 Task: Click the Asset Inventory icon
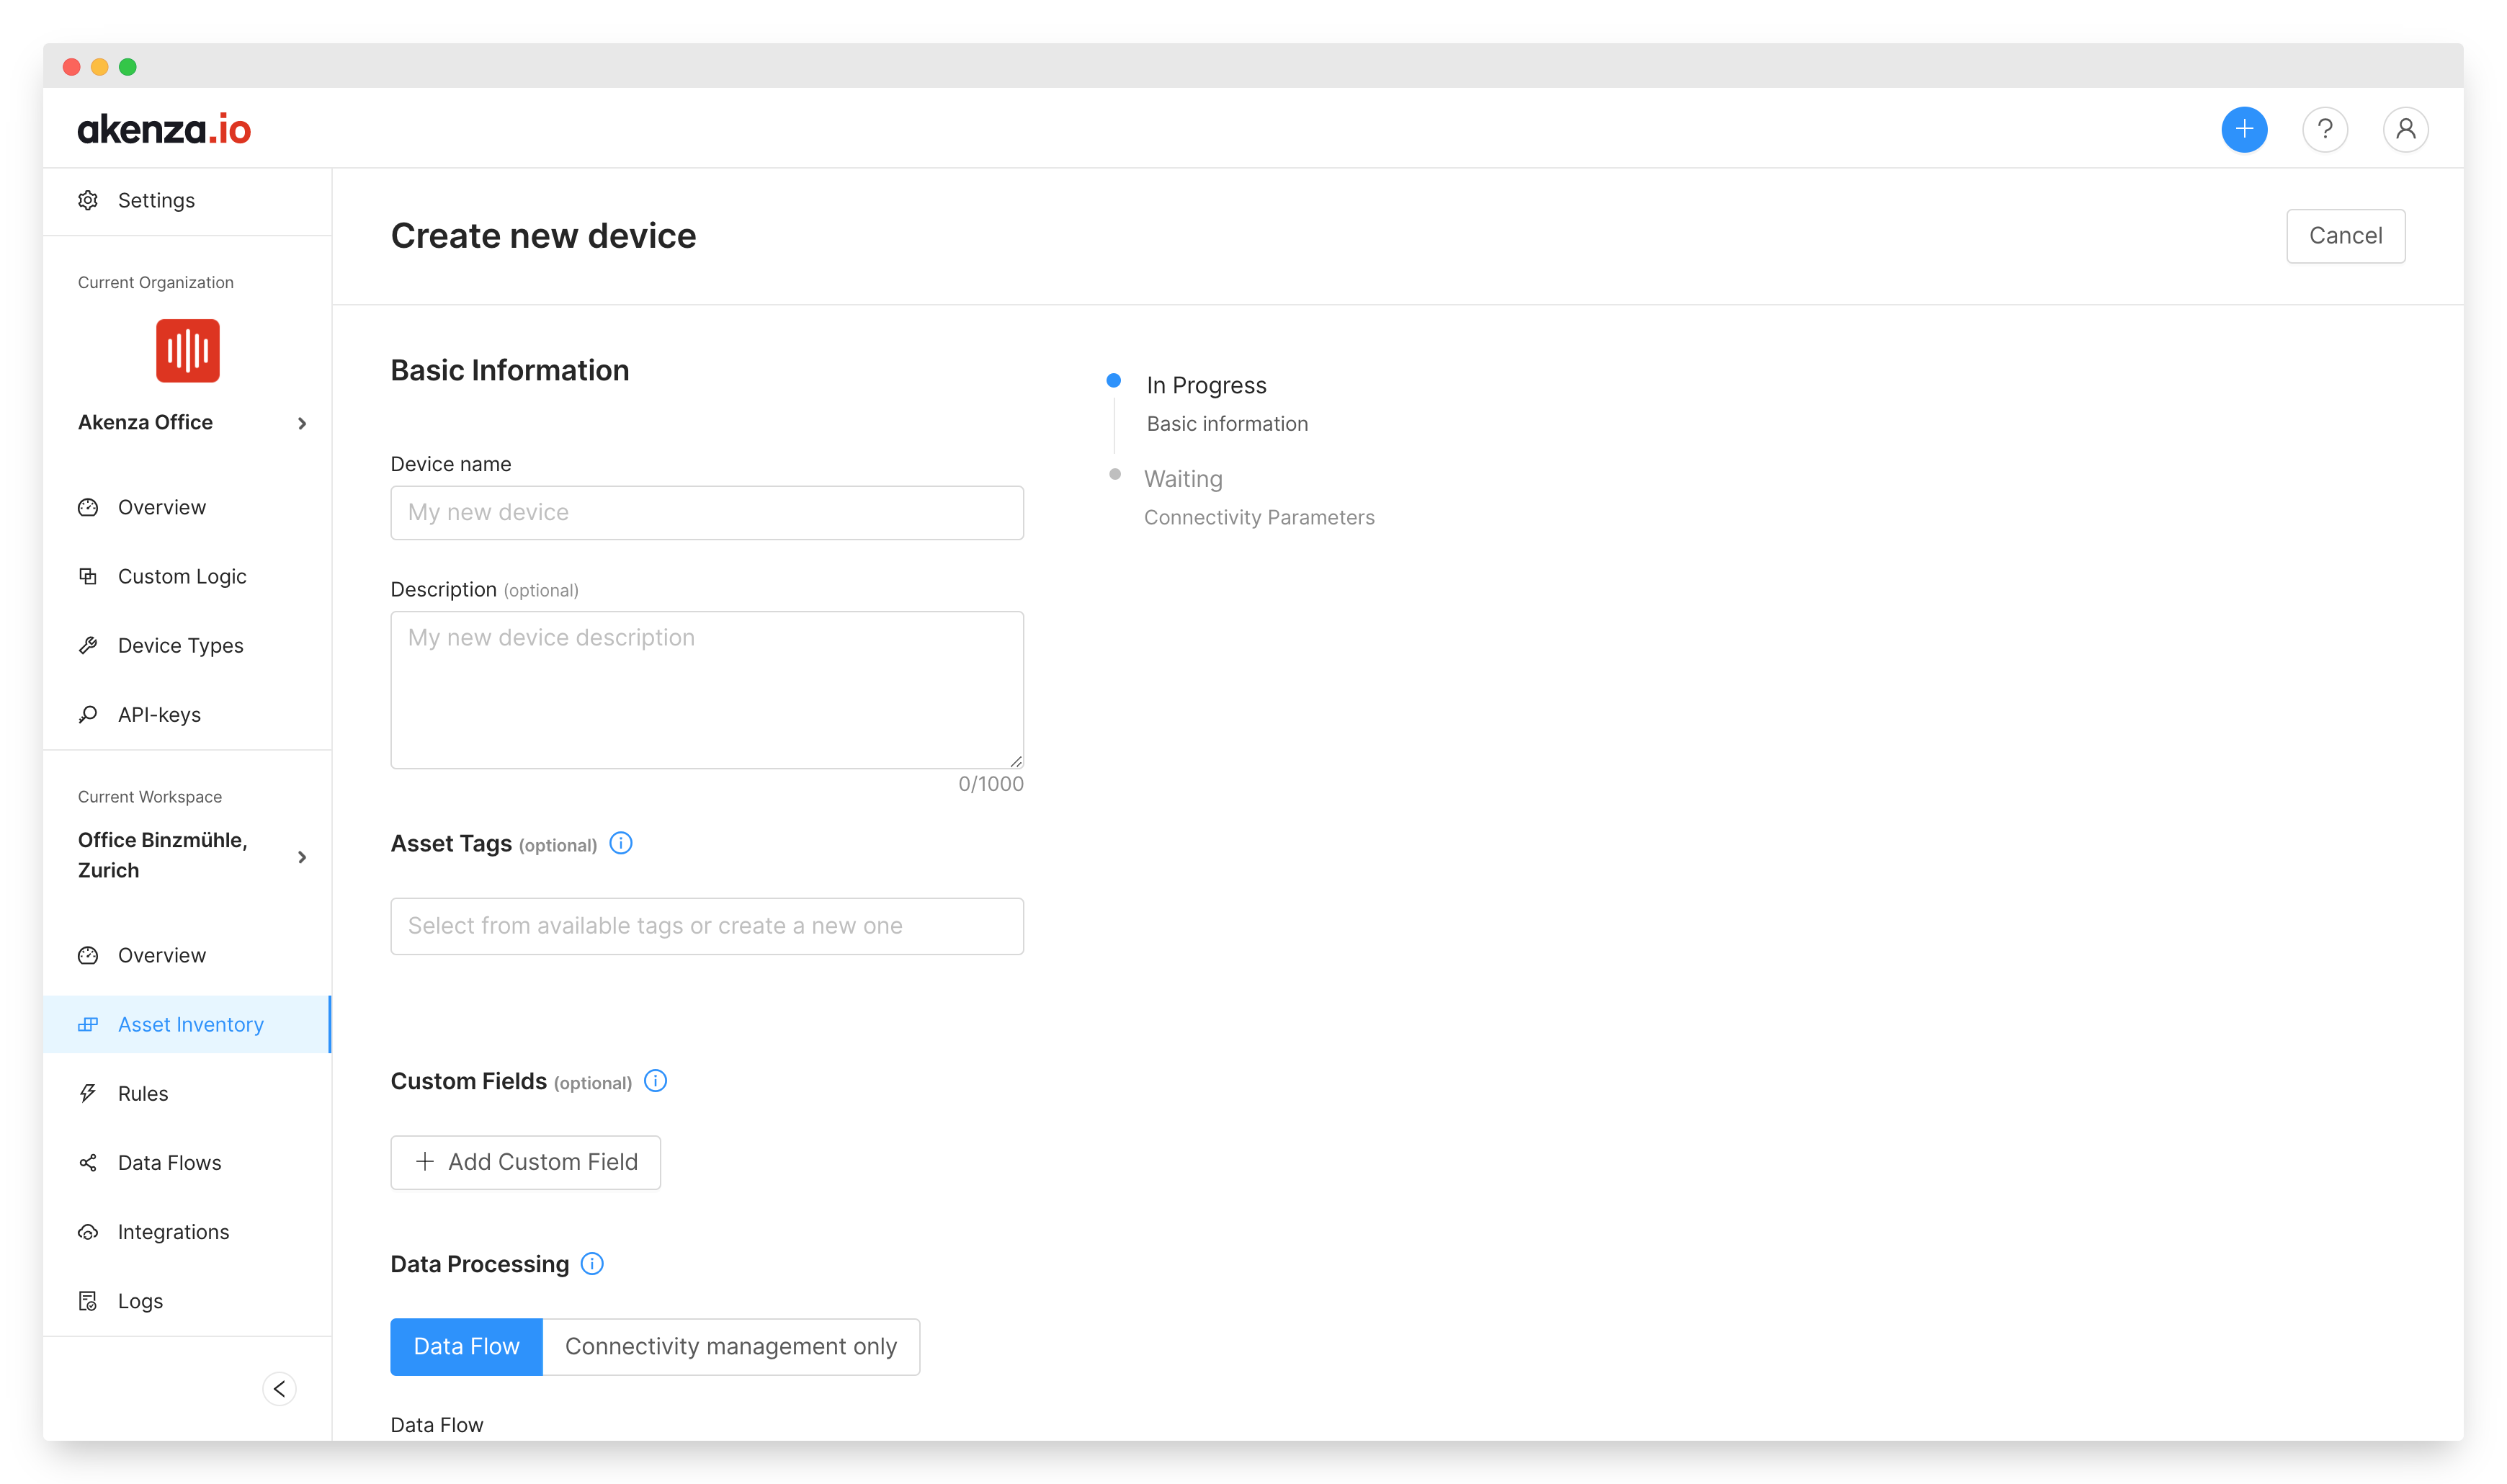(88, 1024)
